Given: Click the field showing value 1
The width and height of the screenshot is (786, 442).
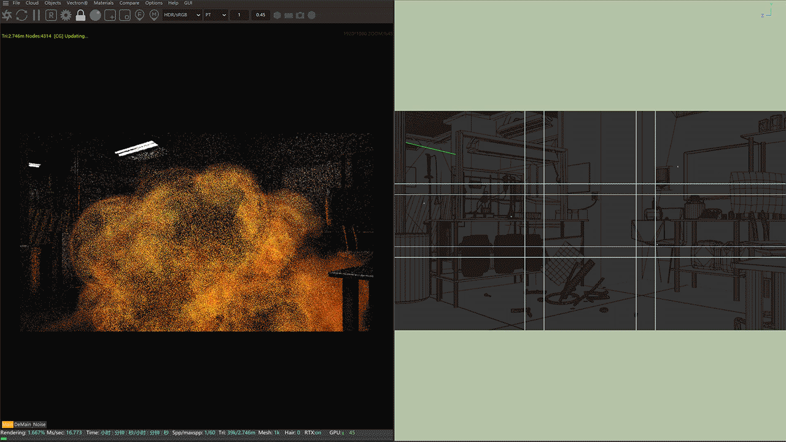Looking at the screenshot, I should [x=239, y=15].
